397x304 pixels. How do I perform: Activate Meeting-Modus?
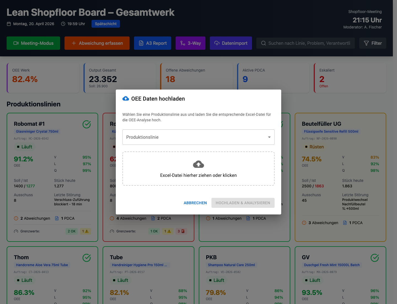tap(33, 43)
